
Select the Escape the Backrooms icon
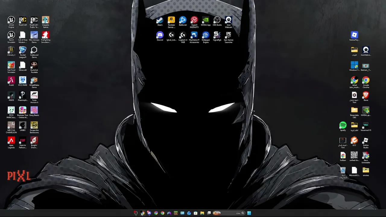tap(34, 128)
